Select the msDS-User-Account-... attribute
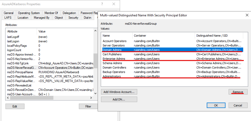Screen dimensions: 251x121 coord(50,94)
